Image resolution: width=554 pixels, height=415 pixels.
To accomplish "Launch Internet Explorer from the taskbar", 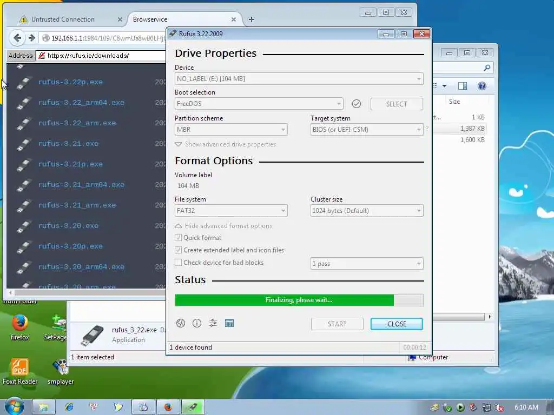I will pos(69,407).
